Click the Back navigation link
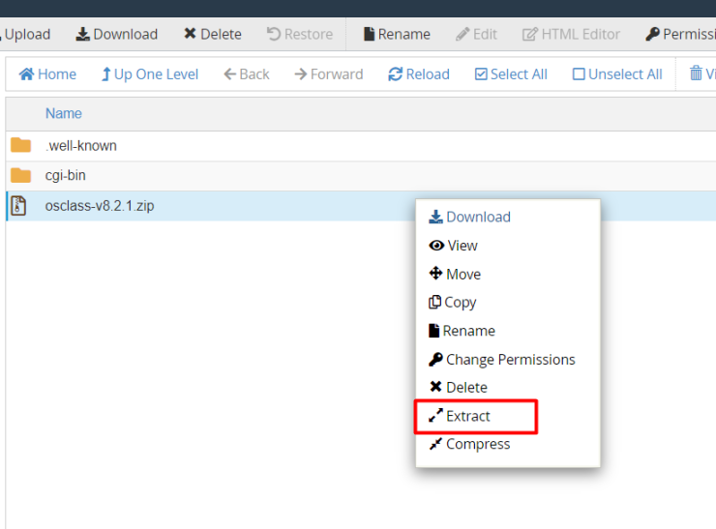Viewport: 716px width, 529px height. 247,73
